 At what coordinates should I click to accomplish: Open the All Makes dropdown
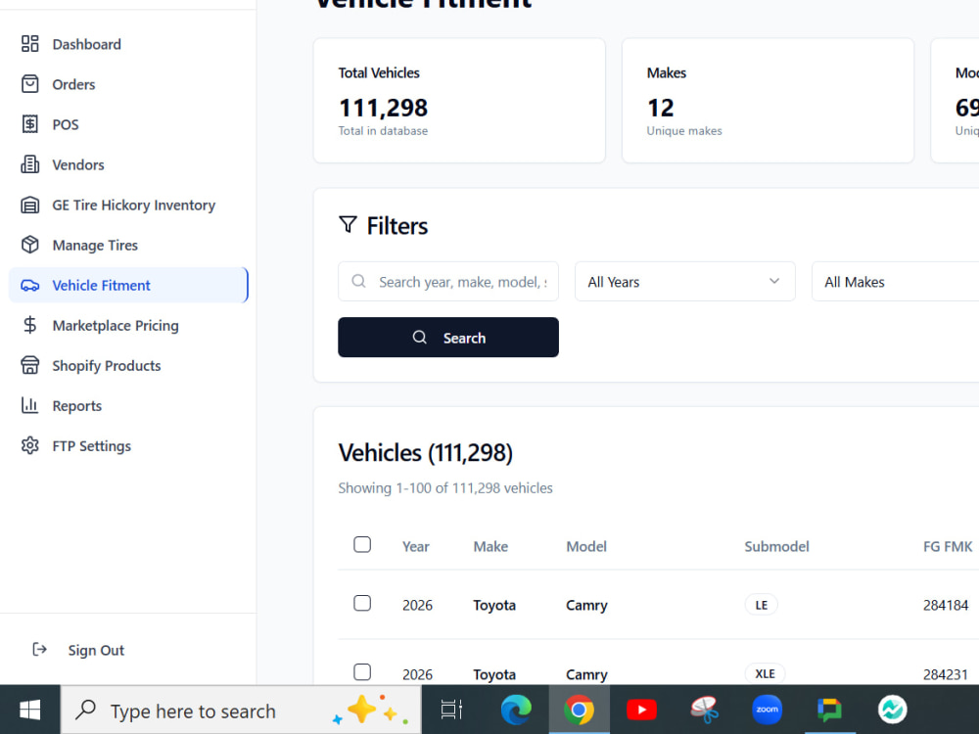click(x=896, y=282)
